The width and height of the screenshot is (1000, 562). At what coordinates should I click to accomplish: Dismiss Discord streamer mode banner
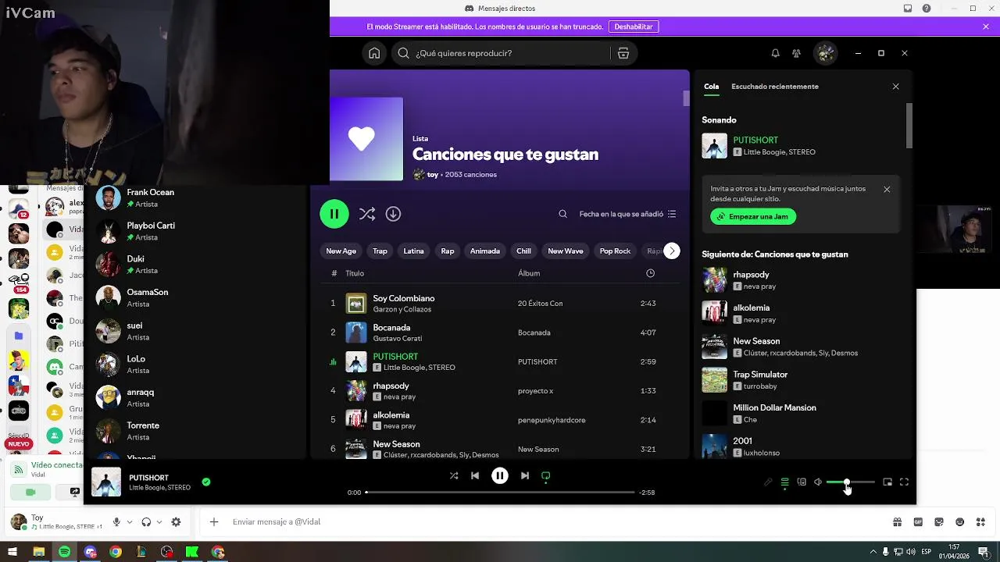tap(986, 27)
